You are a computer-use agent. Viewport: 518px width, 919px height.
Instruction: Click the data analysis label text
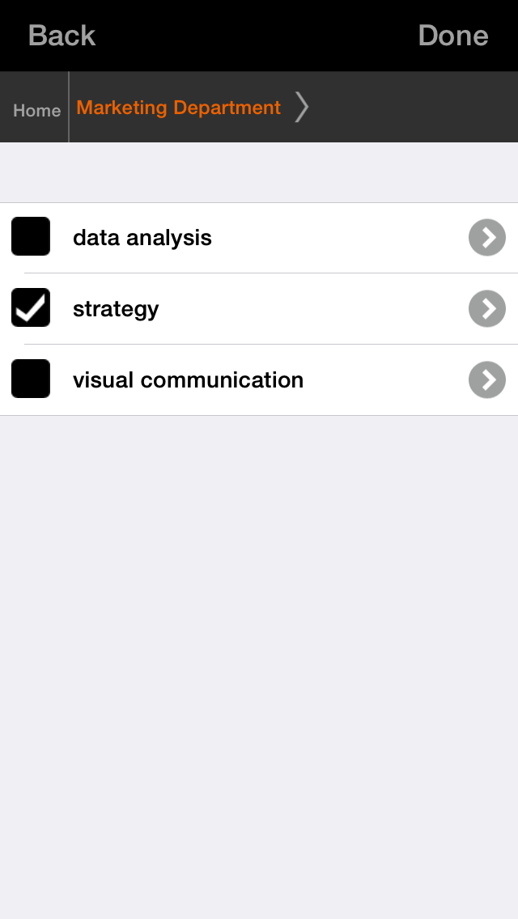click(142, 238)
